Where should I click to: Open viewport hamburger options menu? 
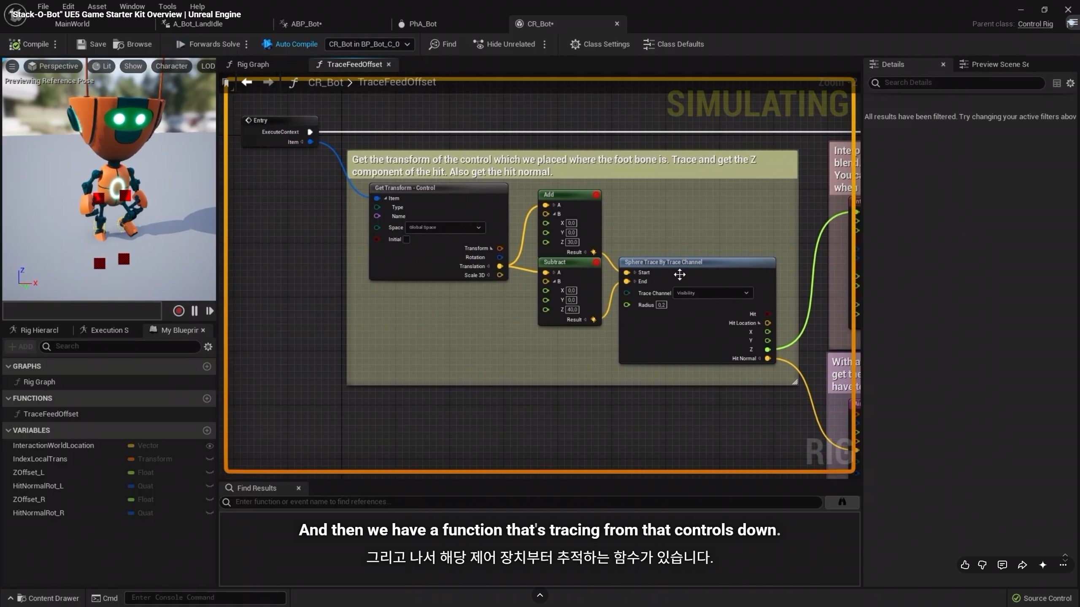click(12, 66)
